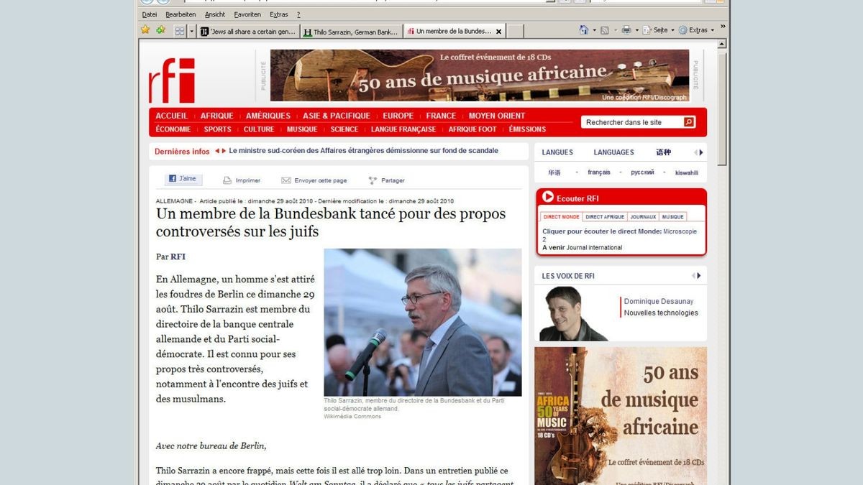863x485 pixels.
Task: Click the browser Home icon
Action: (x=584, y=30)
